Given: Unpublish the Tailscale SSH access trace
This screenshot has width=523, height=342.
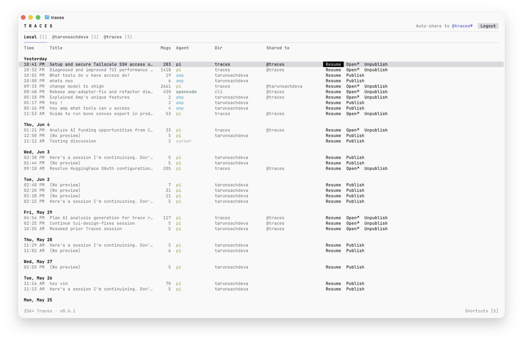Looking at the screenshot, I should coord(376,64).
